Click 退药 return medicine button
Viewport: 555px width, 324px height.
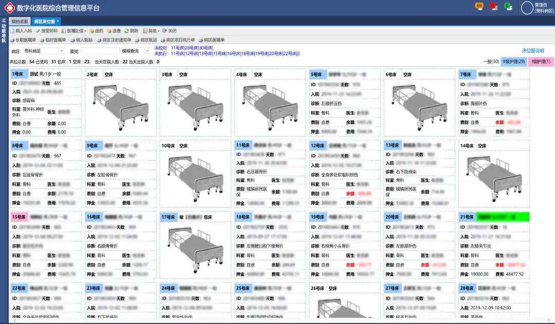click(x=96, y=31)
